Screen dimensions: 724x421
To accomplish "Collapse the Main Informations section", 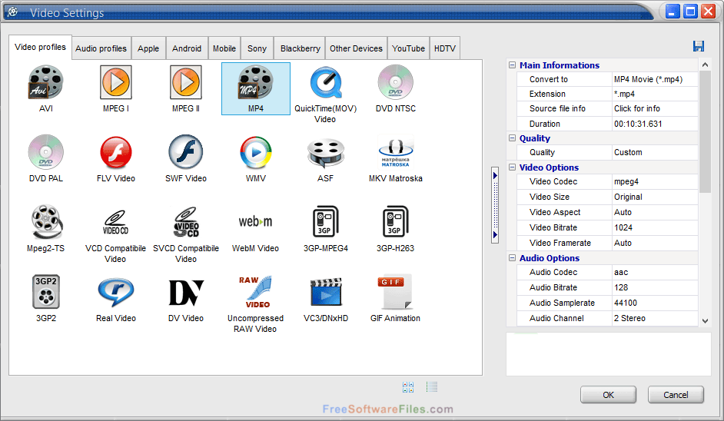I will click(x=512, y=65).
